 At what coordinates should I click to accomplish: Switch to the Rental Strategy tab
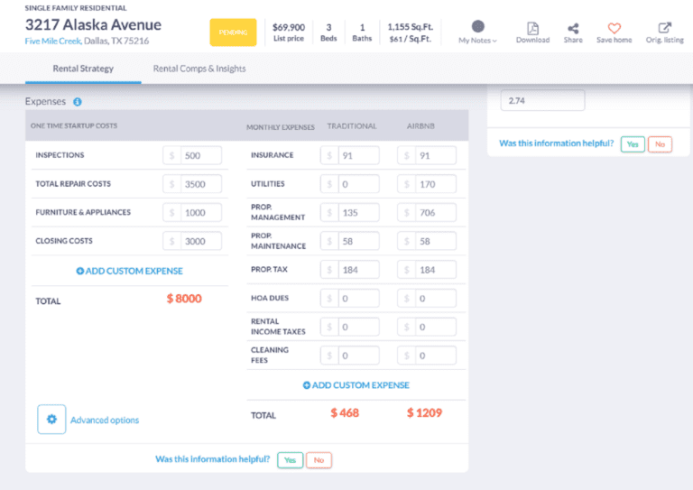coord(83,69)
